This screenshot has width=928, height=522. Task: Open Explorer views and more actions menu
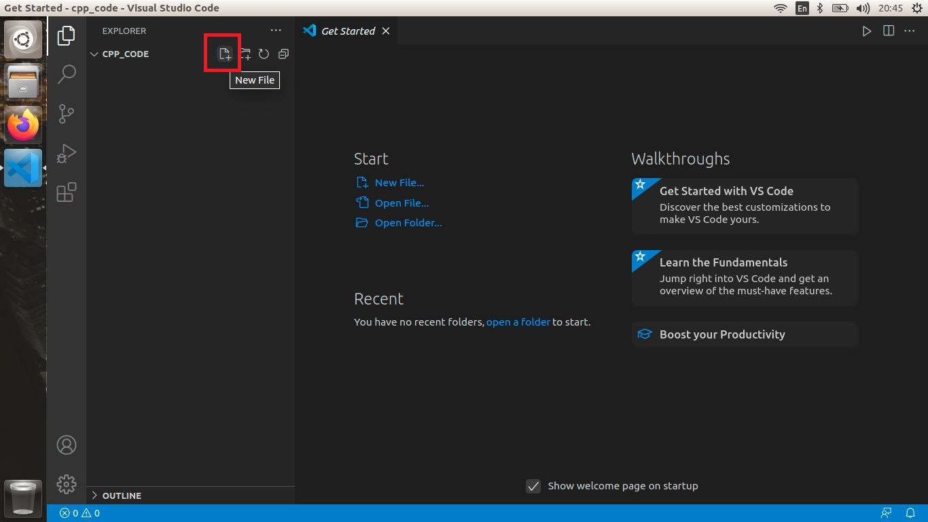(x=275, y=31)
